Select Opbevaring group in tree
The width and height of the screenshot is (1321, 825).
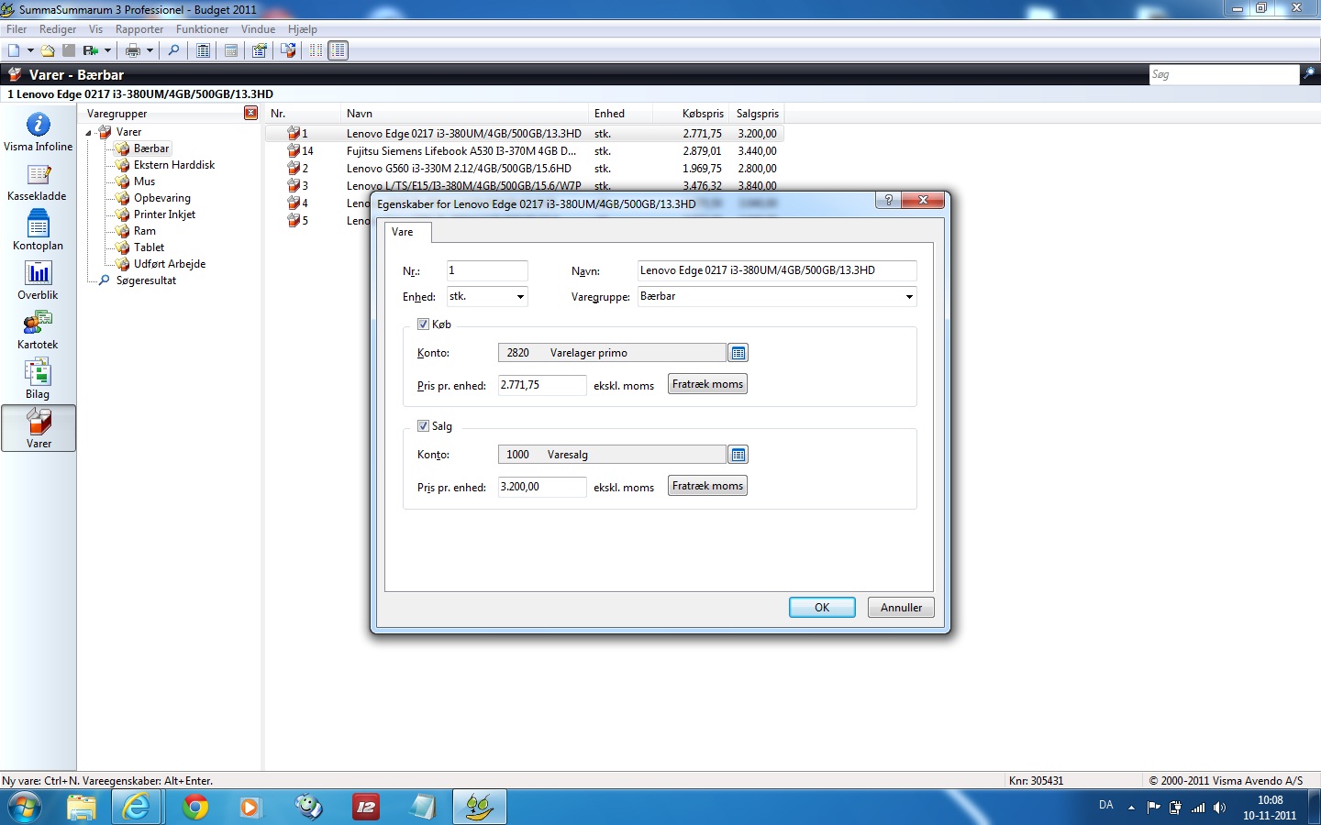[162, 198]
